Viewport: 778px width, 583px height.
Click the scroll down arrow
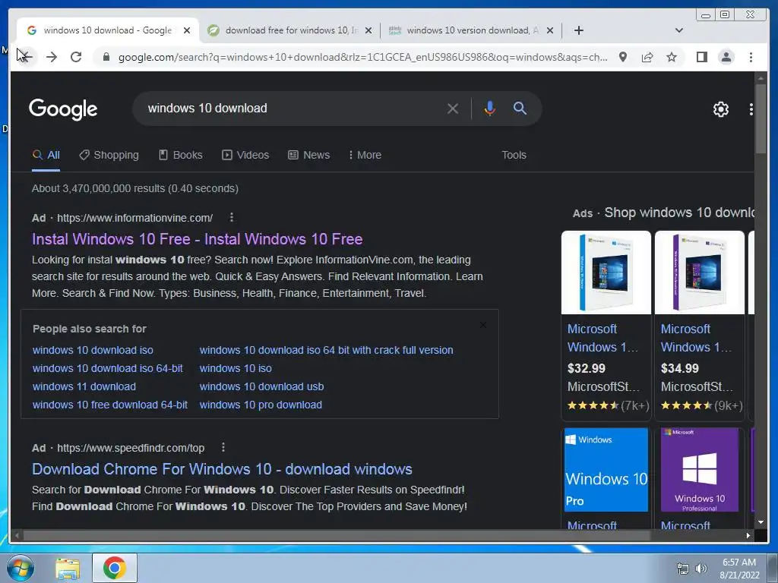[x=760, y=522]
